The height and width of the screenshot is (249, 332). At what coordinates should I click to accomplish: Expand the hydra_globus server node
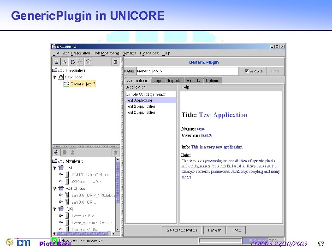(61, 222)
